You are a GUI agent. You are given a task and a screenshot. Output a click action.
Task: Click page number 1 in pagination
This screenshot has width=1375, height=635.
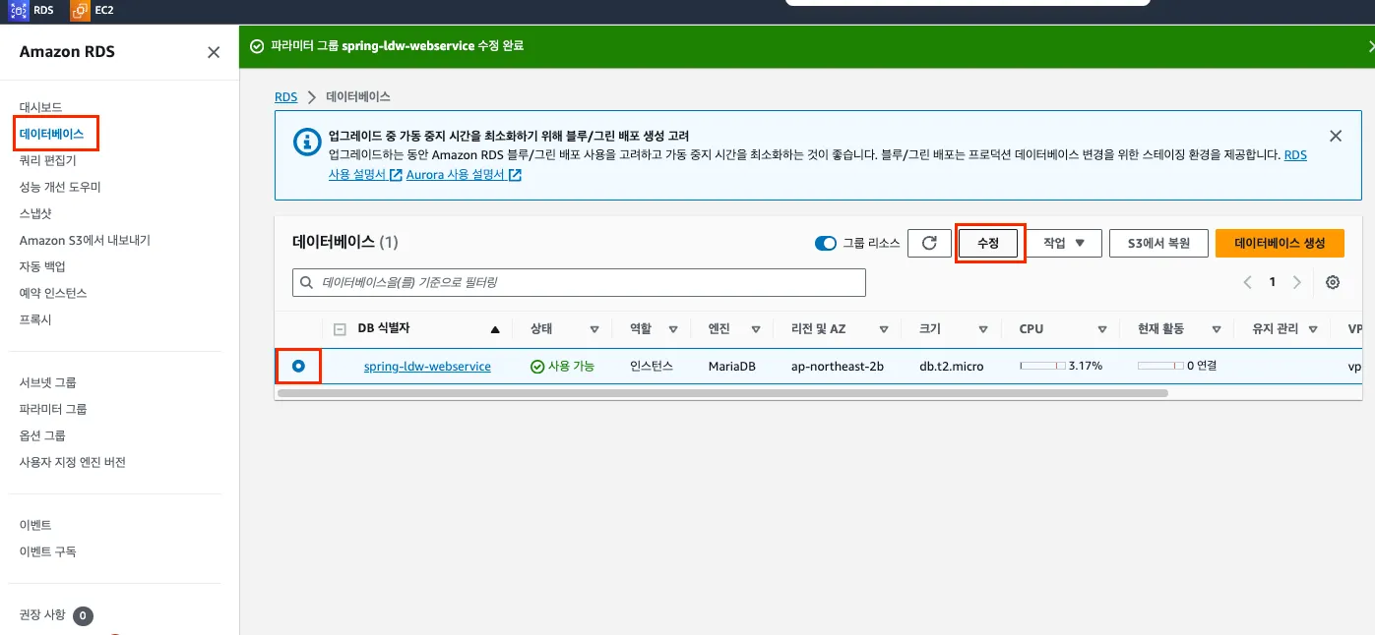point(1272,282)
